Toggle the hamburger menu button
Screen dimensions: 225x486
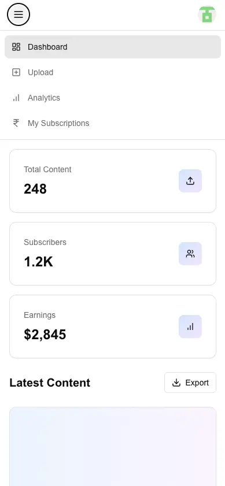click(x=19, y=14)
